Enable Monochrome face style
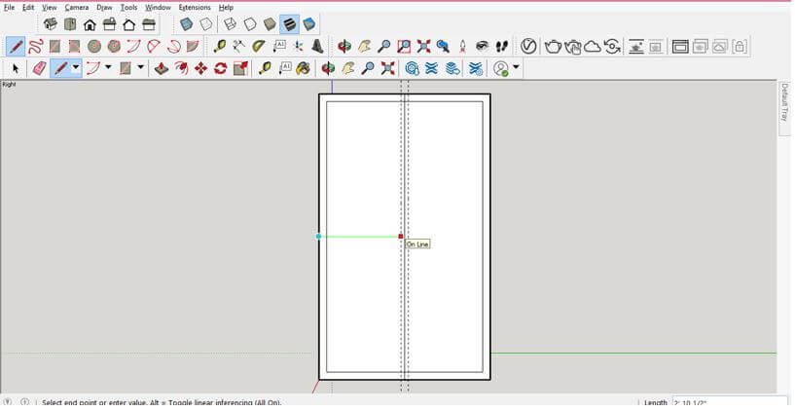Image resolution: width=795 pixels, height=411 pixels. pos(309,23)
